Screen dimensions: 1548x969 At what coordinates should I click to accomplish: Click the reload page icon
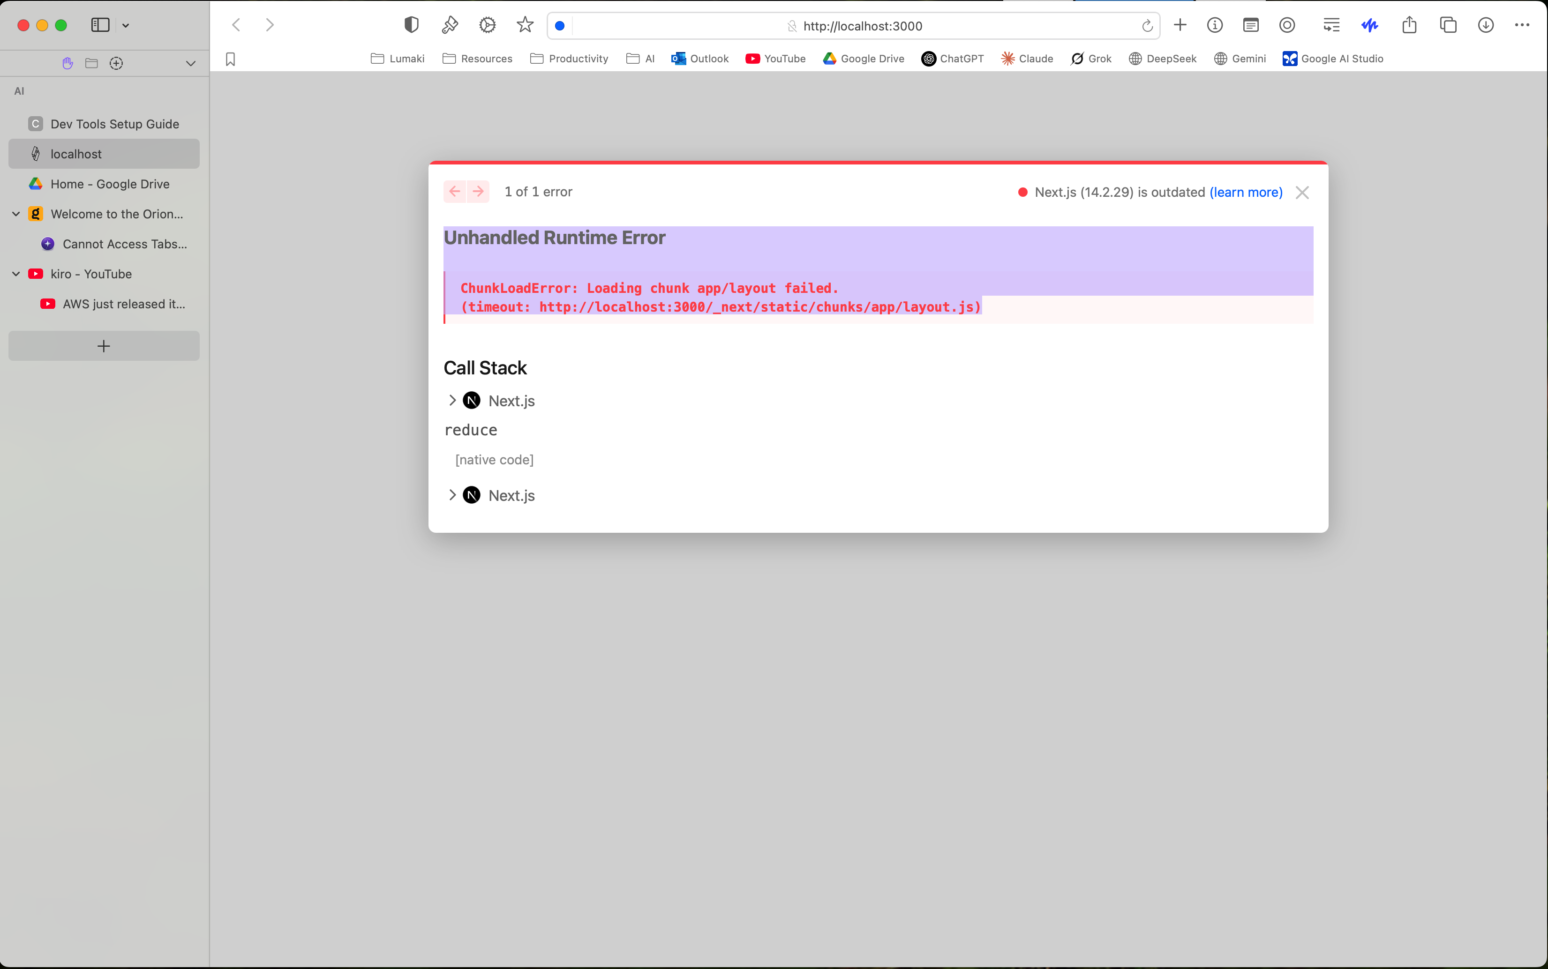click(x=1147, y=26)
